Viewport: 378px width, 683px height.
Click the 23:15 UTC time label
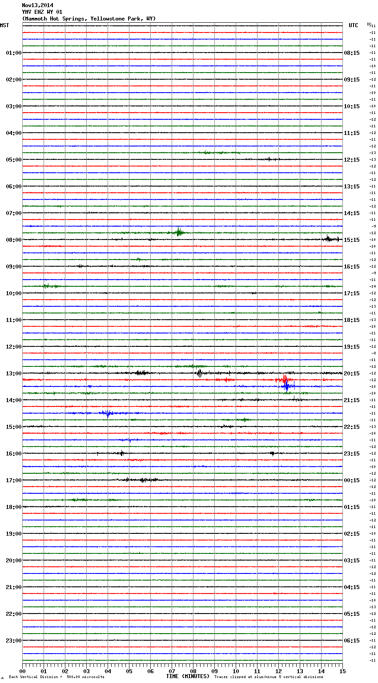pyautogui.click(x=352, y=454)
